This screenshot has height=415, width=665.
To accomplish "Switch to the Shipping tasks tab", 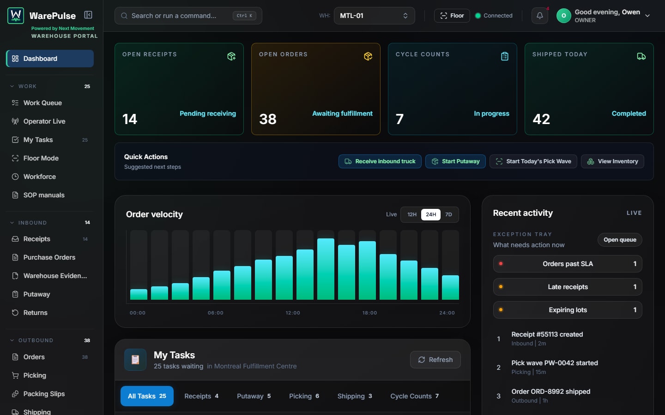I will coord(355,396).
